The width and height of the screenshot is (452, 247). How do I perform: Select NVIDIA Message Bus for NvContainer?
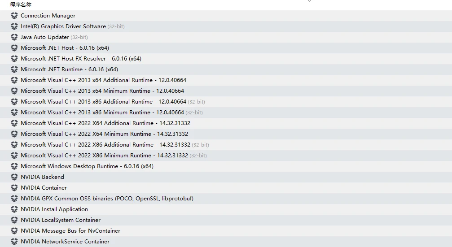pyautogui.click(x=226, y=230)
